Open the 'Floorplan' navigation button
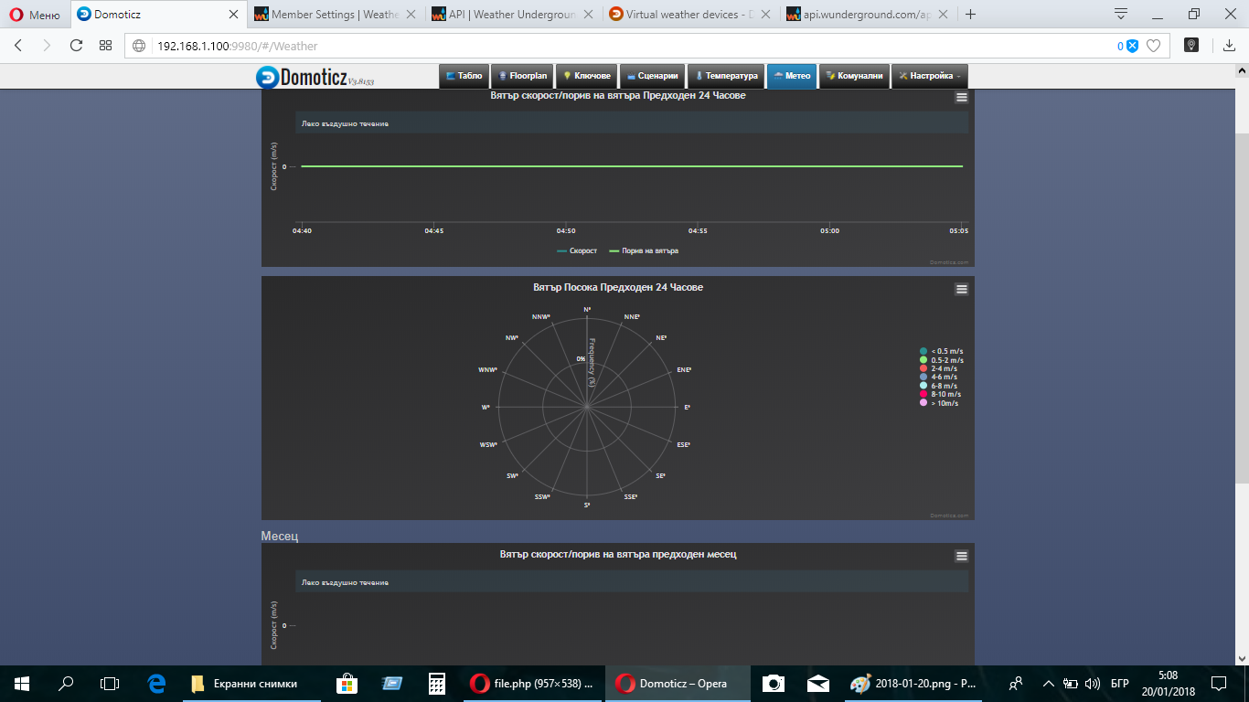 pyautogui.click(x=522, y=76)
